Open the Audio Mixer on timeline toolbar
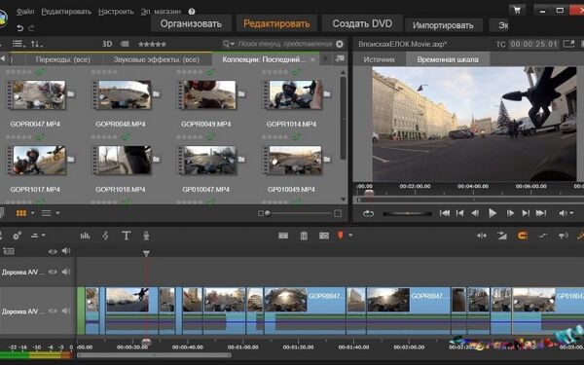584x365 pixels. click(85, 236)
